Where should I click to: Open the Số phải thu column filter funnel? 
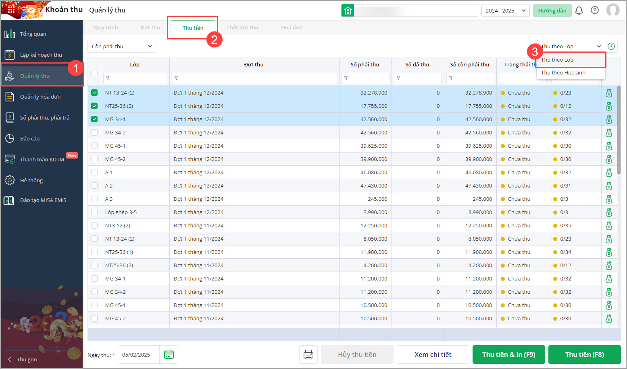(x=346, y=78)
